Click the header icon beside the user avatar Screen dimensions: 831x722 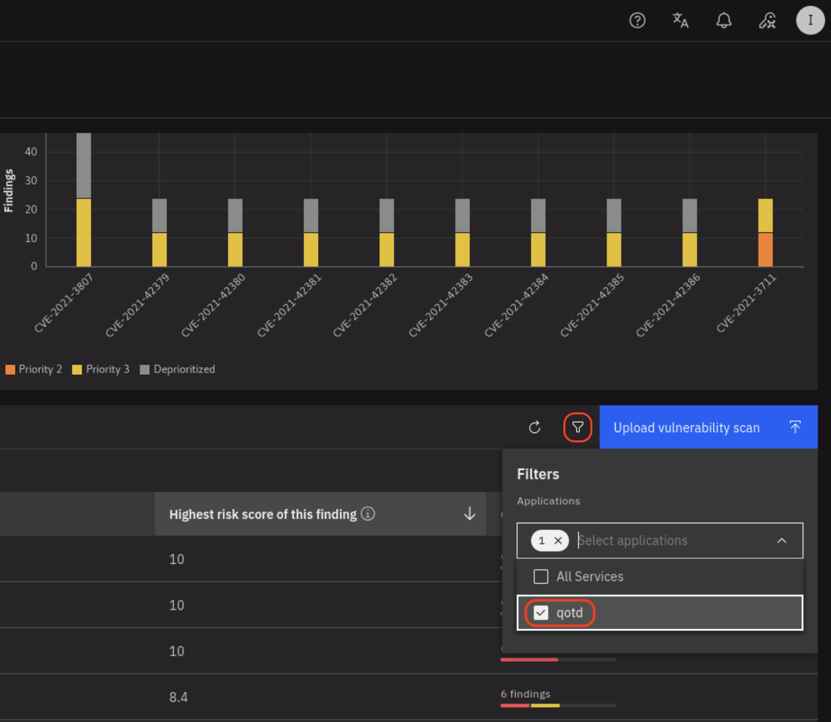(767, 20)
